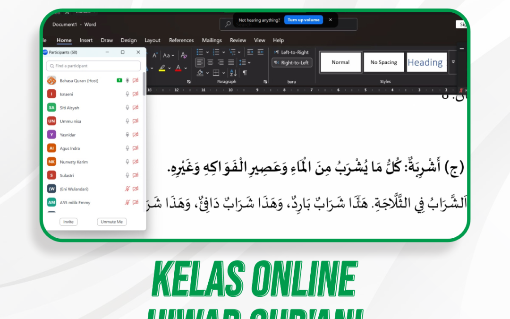Click the line spacing icon
Screen dimensions: 510x319
(x=242, y=62)
